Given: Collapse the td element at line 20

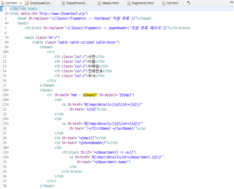Looking at the screenshot, I should pyautogui.click(x=8, y=100).
